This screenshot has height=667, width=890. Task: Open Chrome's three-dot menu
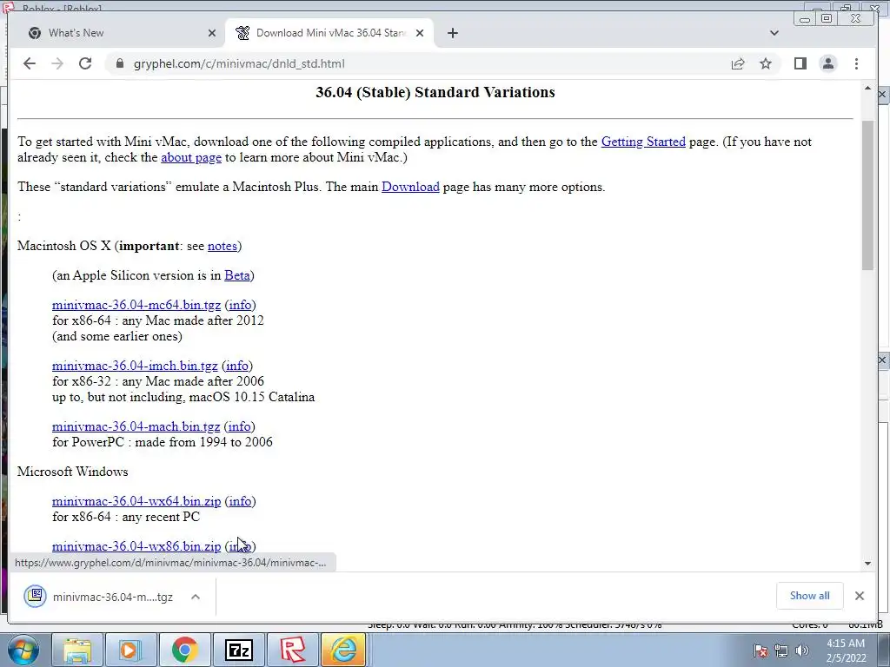(x=856, y=63)
